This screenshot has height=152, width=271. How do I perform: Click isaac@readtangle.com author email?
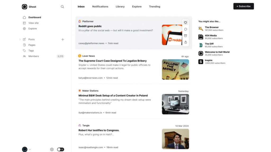coord(91,147)
